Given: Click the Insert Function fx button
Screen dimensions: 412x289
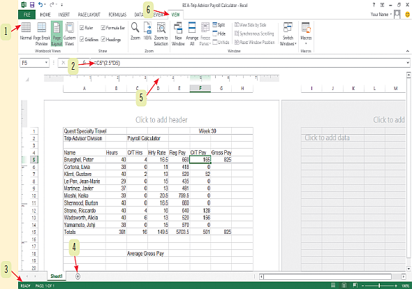Looking at the screenshot, I should click(x=84, y=63).
